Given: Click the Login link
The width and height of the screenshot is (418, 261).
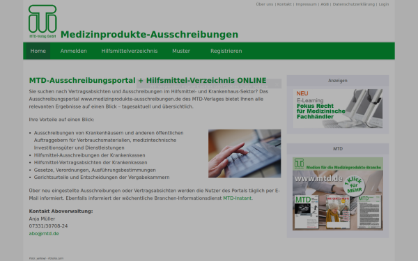Looking at the screenshot, I should [x=384, y=4].
